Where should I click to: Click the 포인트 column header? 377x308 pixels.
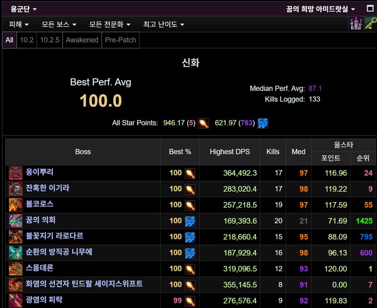331,158
